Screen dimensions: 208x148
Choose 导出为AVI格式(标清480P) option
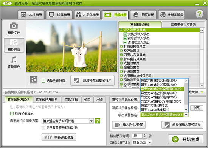click(x=162, y=93)
